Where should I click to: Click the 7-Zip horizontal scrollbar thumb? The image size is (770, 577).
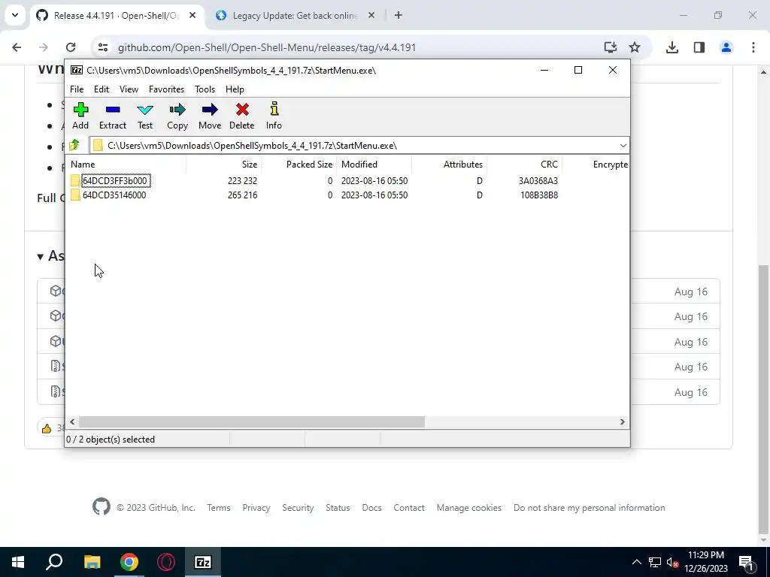click(251, 422)
